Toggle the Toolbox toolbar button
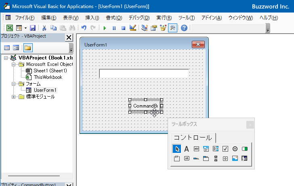The width and height of the screenshot is (294, 186). pos(172,28)
